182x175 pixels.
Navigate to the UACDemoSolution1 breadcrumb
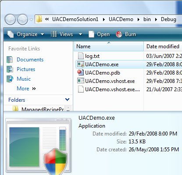75,19
